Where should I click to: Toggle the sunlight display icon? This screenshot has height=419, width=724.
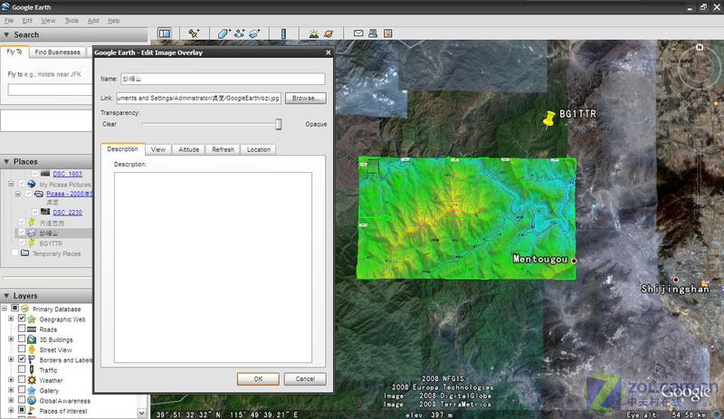pyautogui.click(x=313, y=33)
